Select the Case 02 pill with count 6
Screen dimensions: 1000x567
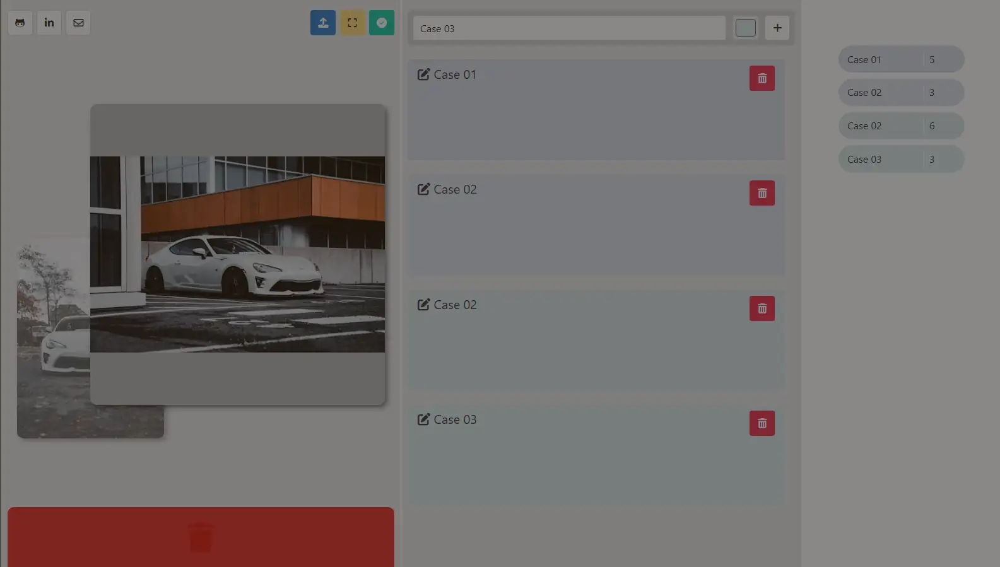(x=901, y=126)
